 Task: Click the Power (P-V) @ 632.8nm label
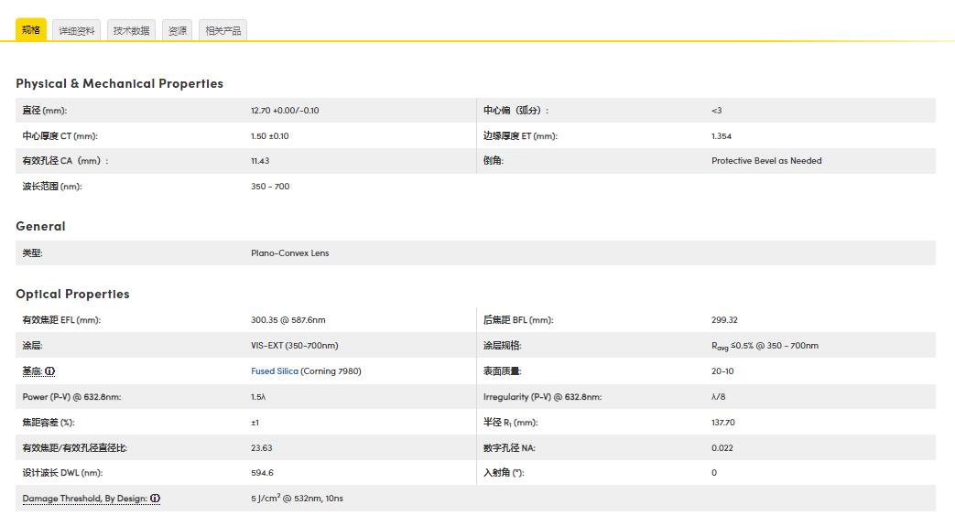point(71,397)
